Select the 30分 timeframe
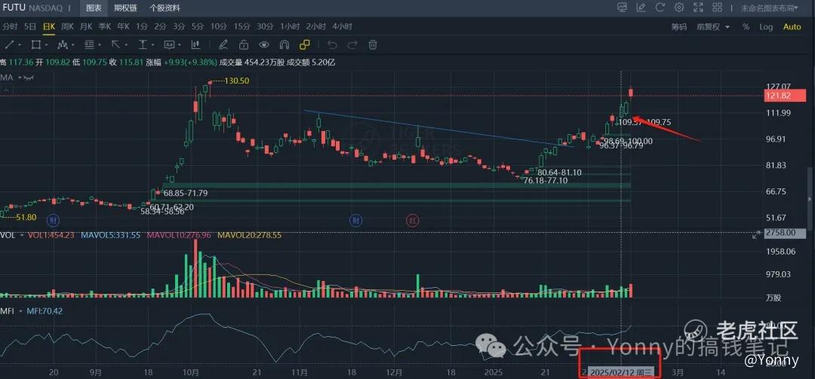Image resolution: width=815 pixels, height=379 pixels. [265, 26]
